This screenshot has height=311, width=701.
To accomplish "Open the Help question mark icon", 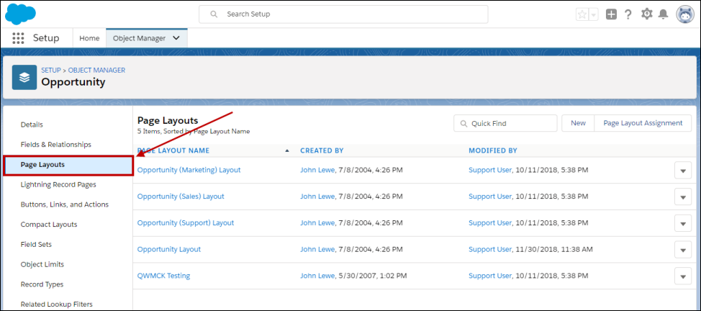I will tap(628, 14).
